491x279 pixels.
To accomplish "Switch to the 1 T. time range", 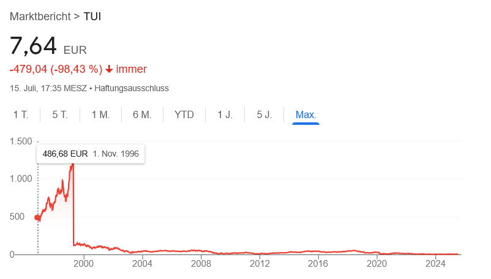I will tap(21, 114).
